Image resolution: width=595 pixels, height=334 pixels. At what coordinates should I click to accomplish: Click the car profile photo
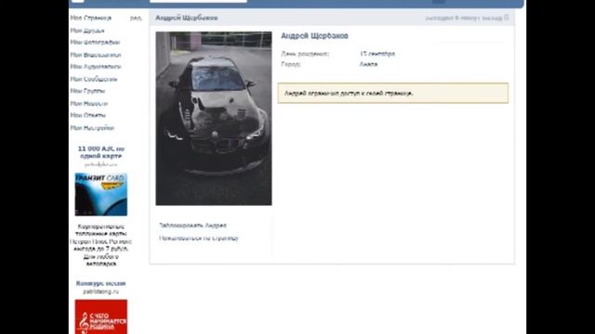[x=214, y=118]
